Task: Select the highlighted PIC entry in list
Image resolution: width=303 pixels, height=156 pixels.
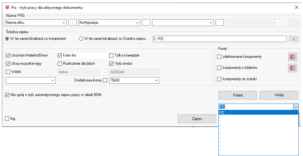Action: pos(258,112)
